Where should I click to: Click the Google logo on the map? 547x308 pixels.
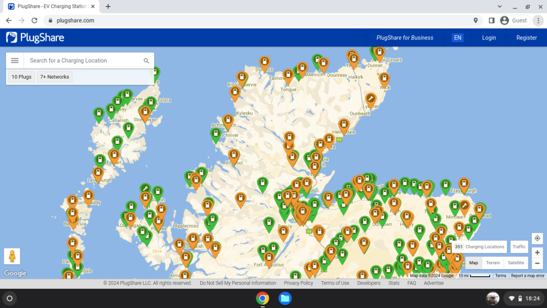point(15,273)
